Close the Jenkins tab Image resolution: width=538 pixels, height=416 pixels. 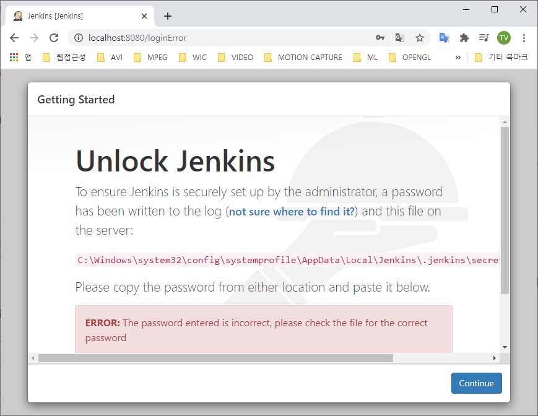click(144, 16)
